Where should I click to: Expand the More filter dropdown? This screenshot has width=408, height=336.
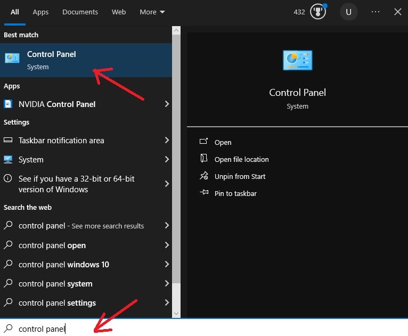152,12
